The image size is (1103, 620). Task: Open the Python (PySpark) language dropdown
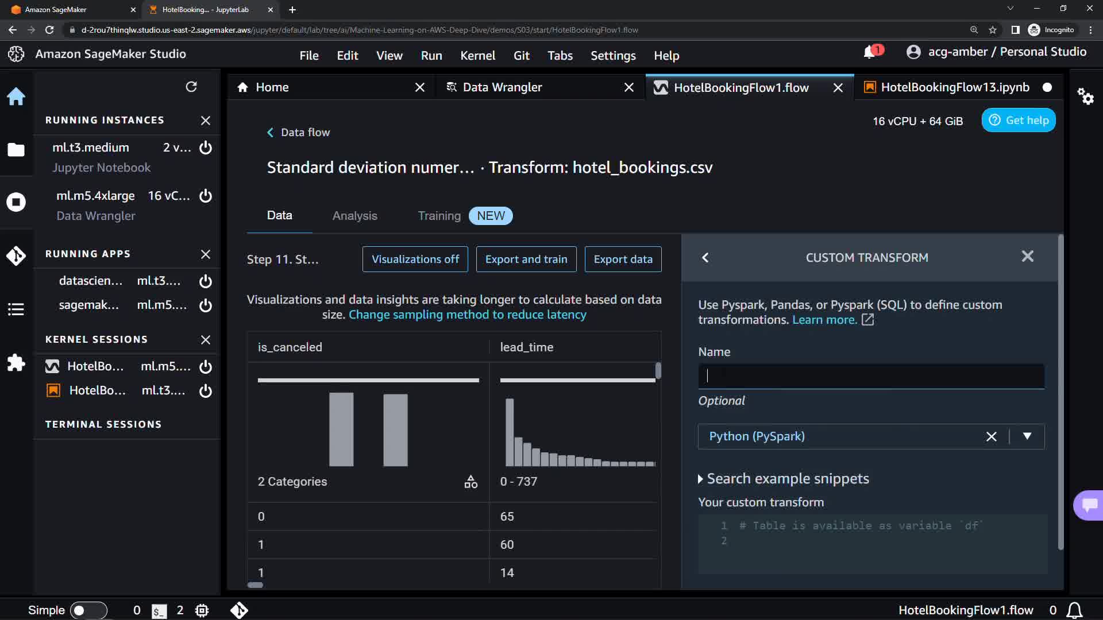[x=1027, y=436]
